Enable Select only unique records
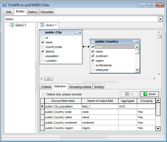Image resolution: width=167 pixels, height=142 pixels. coord(44,94)
